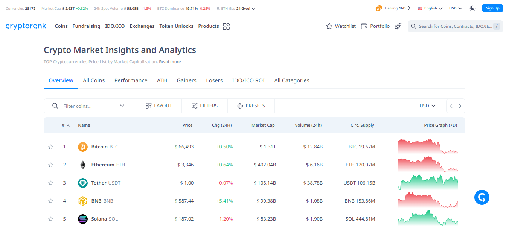Screen dimensions: 506x227
Task: Click the rocket icon in header
Action: click(x=398, y=26)
